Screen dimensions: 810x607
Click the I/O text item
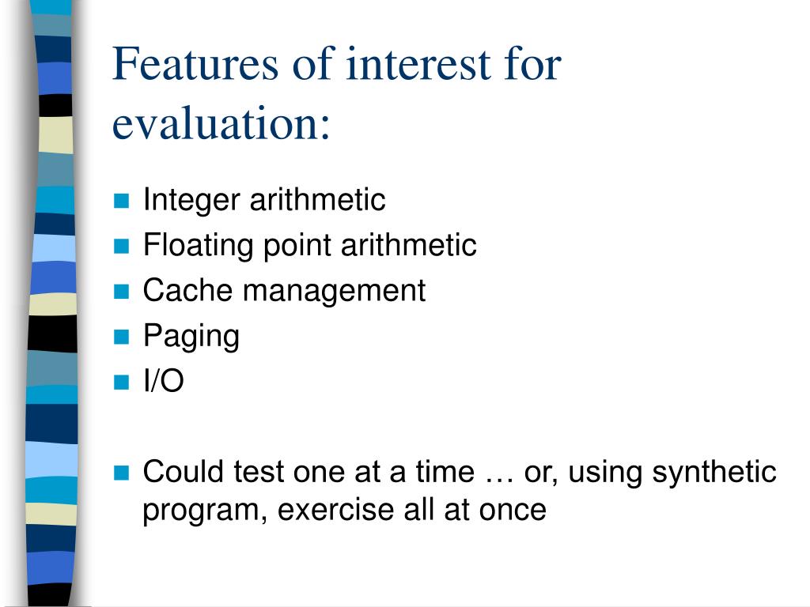coord(163,382)
